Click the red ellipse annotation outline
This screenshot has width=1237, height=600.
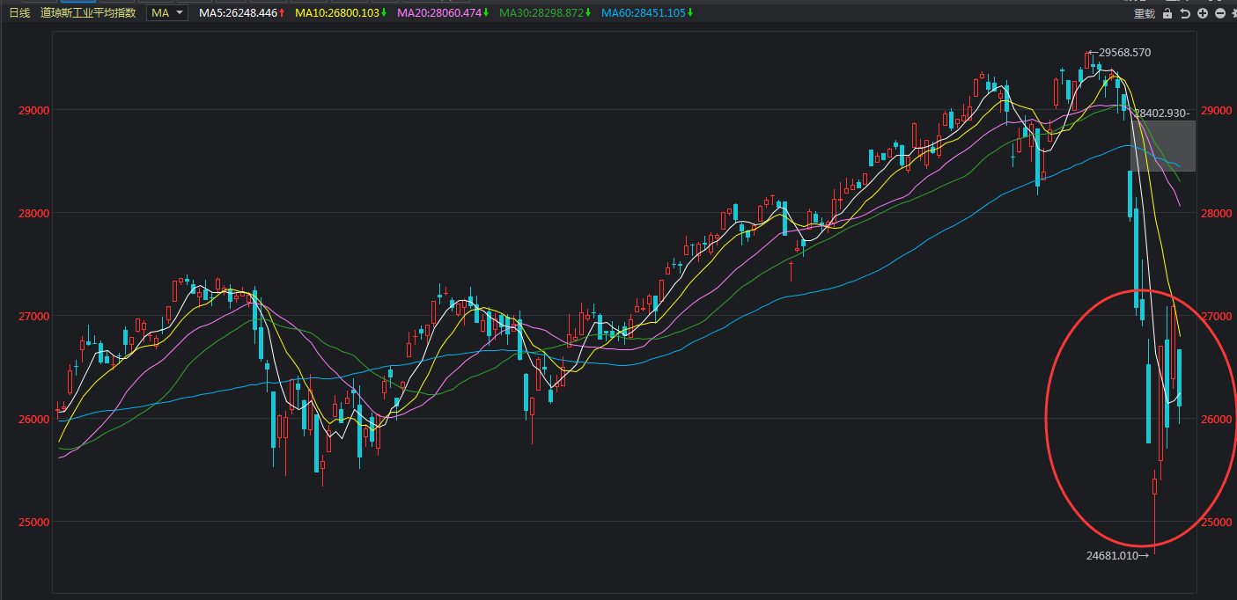[1046, 418]
